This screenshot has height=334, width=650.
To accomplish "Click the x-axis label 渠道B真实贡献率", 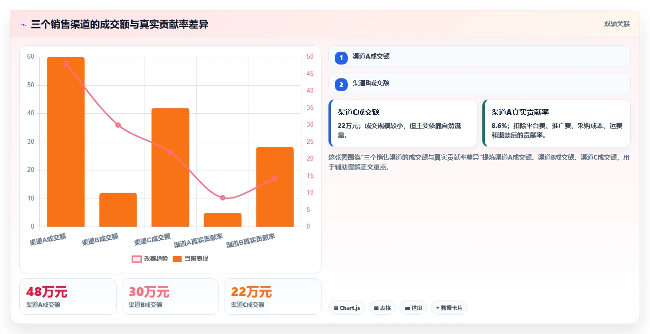I will [x=251, y=241].
